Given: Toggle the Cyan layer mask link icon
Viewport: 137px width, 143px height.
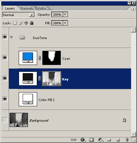Looking at the screenshot, I should pyautogui.click(x=40, y=58).
